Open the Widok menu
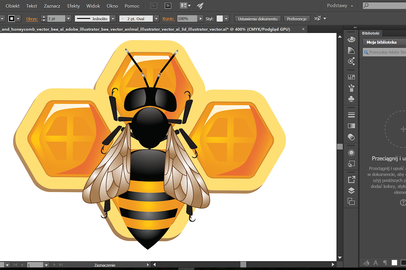The width and height of the screenshot is (406, 270). coord(93,6)
